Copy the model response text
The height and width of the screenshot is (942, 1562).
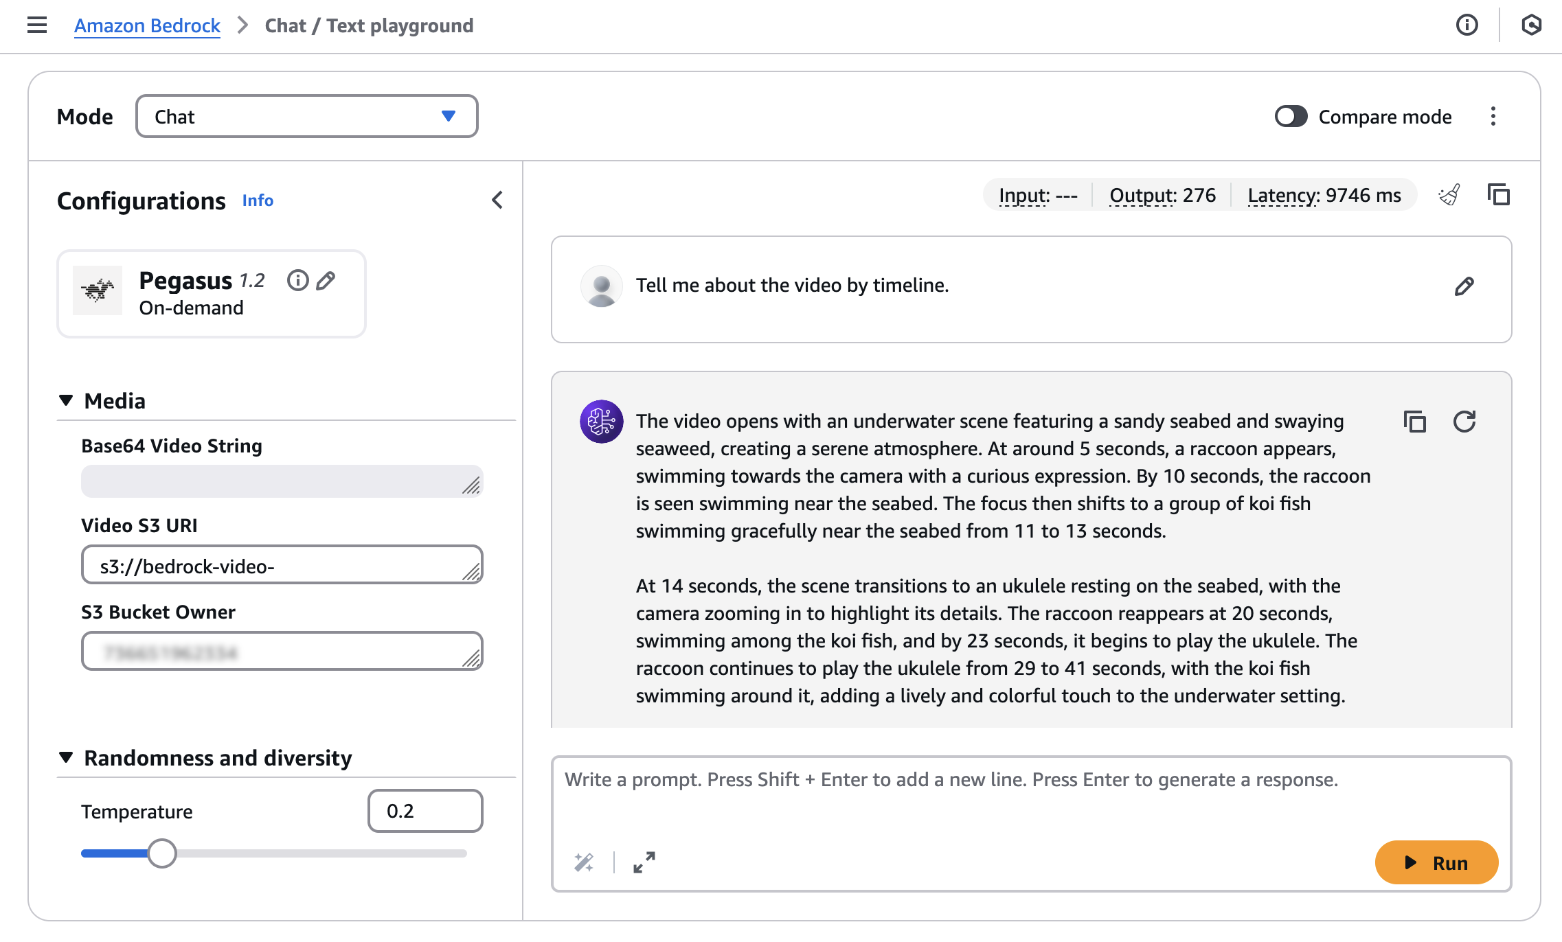point(1414,421)
